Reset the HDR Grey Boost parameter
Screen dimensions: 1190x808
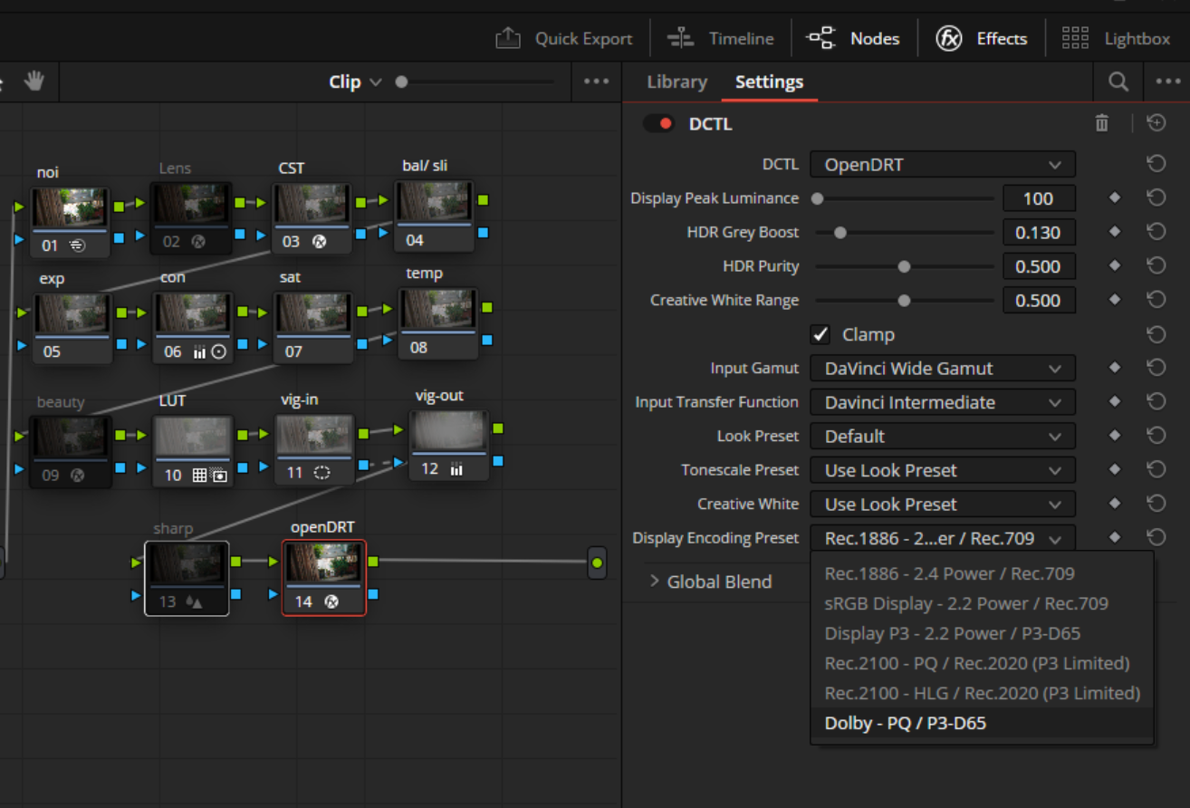tap(1156, 232)
